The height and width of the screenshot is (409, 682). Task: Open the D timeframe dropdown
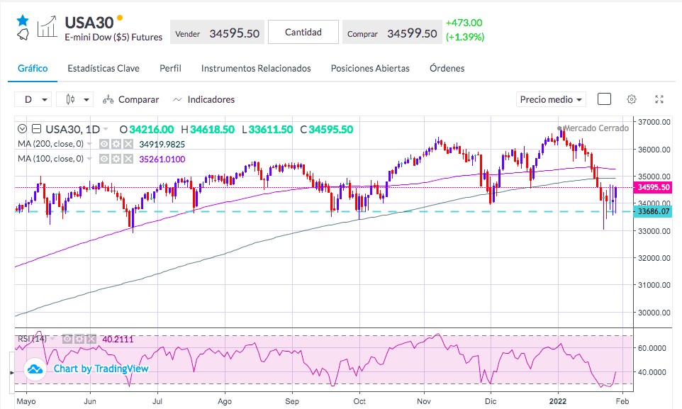33,100
